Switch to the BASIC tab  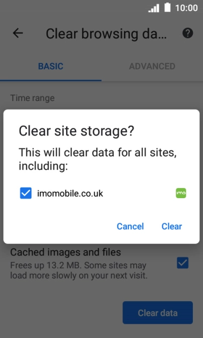click(x=51, y=66)
